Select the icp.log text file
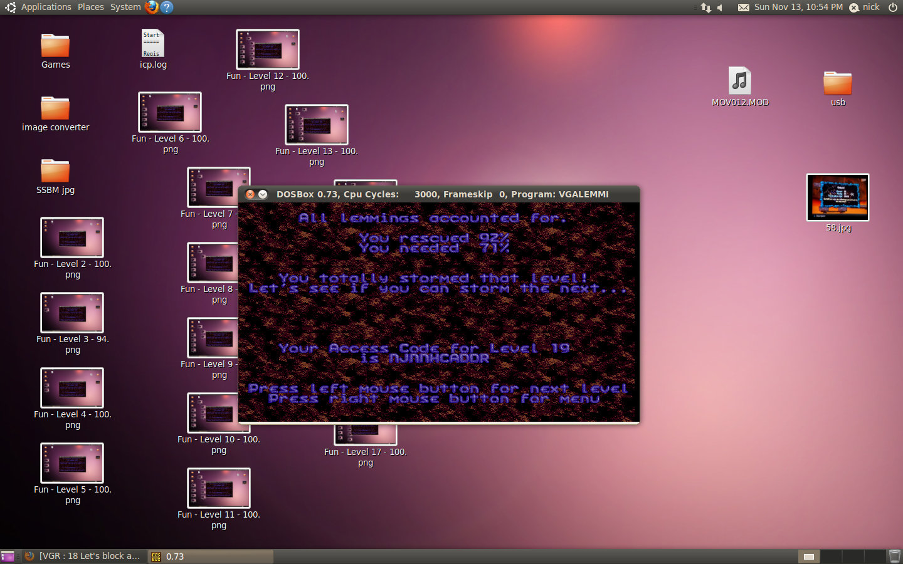Screen dimensions: 903x564 click(152, 44)
